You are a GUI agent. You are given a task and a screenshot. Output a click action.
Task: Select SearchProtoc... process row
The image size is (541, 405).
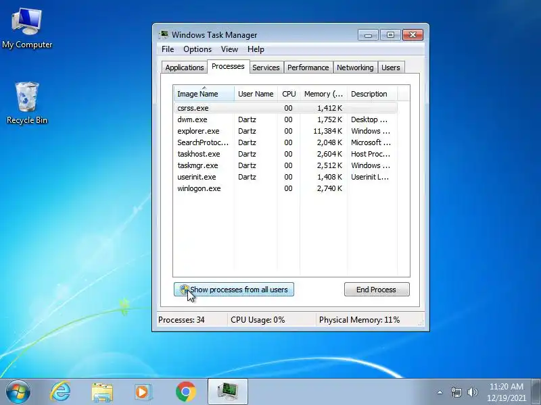(x=285, y=142)
